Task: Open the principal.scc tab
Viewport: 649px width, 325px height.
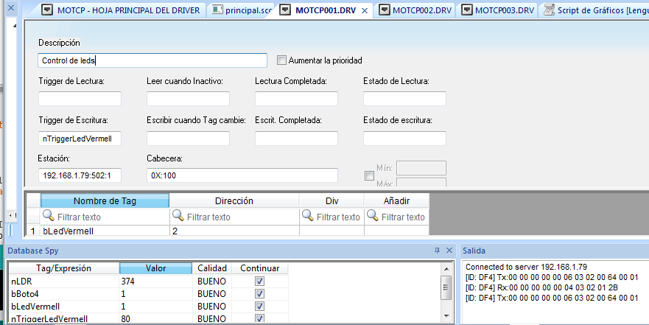Action: click(x=242, y=10)
